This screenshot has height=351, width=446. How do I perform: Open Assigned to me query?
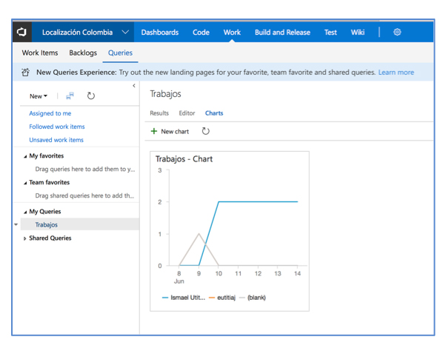tap(50, 113)
